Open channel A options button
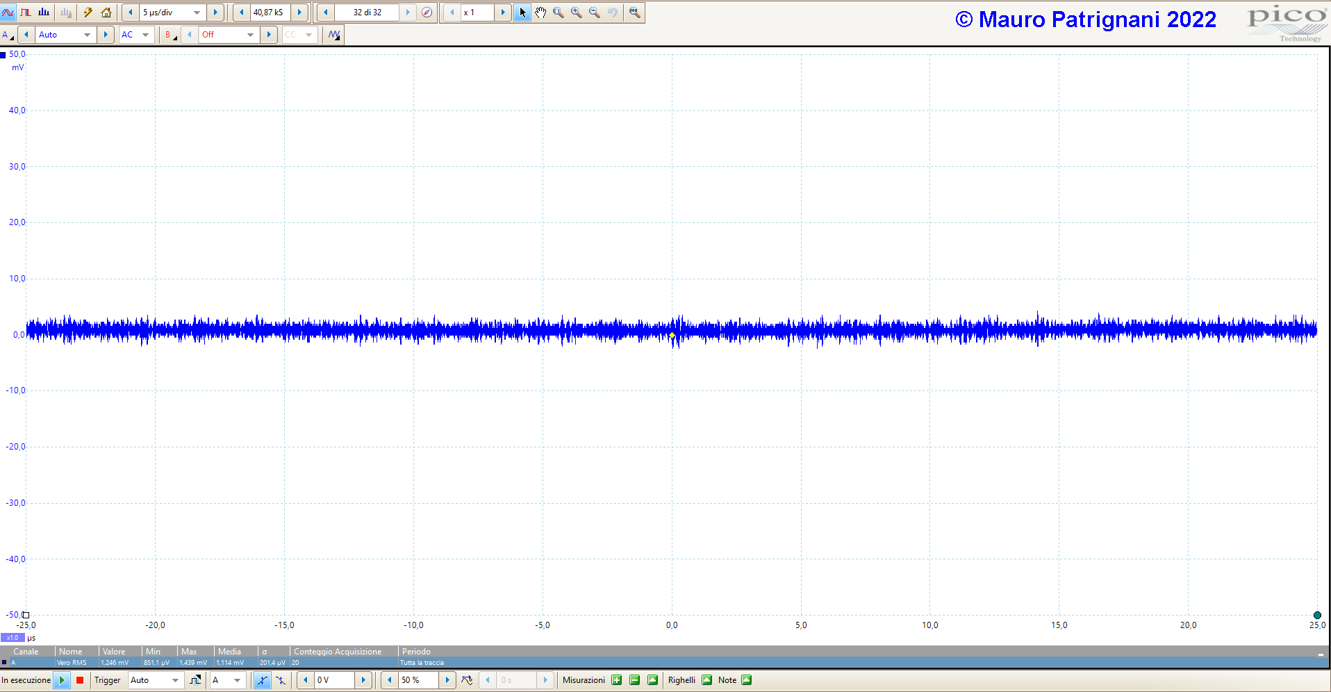The height and width of the screenshot is (692, 1331). tap(8, 35)
